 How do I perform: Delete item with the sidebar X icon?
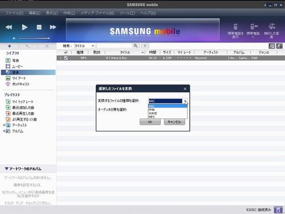(47, 46)
